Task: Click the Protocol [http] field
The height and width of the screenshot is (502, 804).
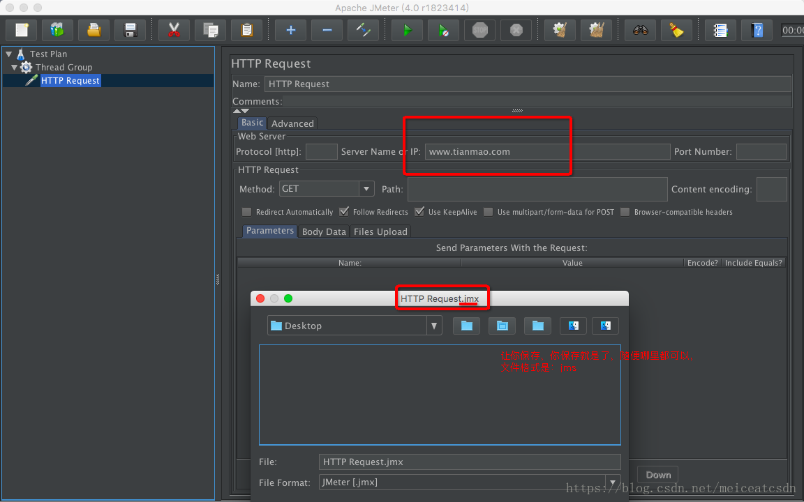Action: pos(322,151)
